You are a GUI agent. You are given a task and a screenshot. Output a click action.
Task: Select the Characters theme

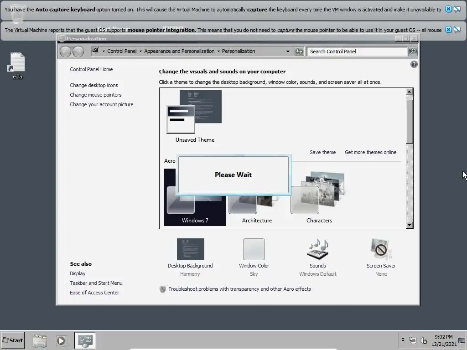point(319,197)
